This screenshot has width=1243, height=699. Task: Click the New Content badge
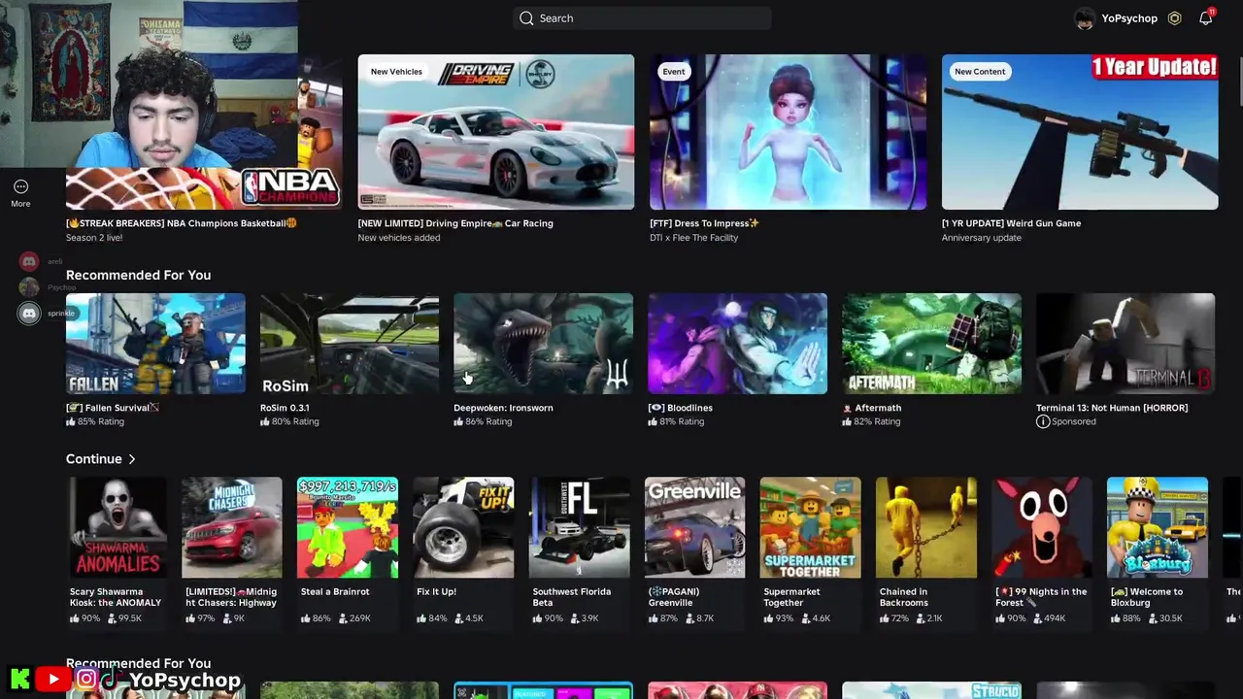click(x=980, y=72)
